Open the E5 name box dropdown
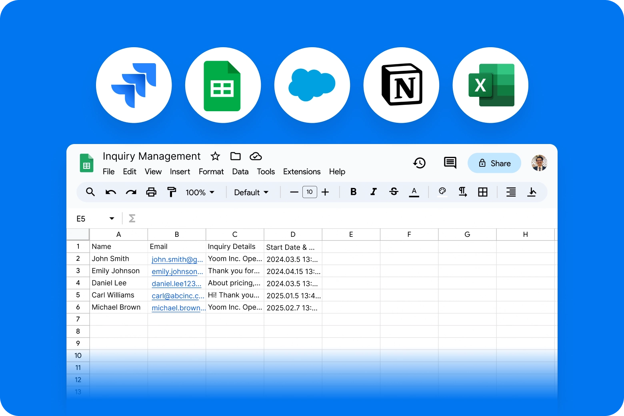Screen dimensions: 624x416 112,218
